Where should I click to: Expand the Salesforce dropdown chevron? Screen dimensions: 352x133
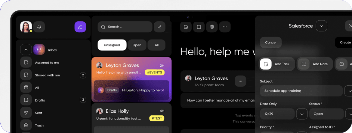coord(321,26)
